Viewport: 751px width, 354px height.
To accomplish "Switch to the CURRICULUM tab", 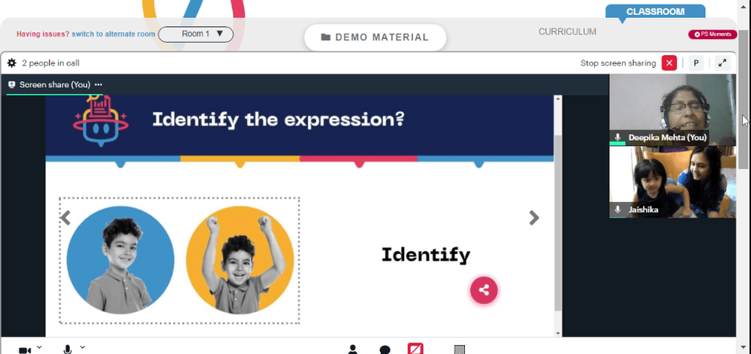I will (x=567, y=32).
